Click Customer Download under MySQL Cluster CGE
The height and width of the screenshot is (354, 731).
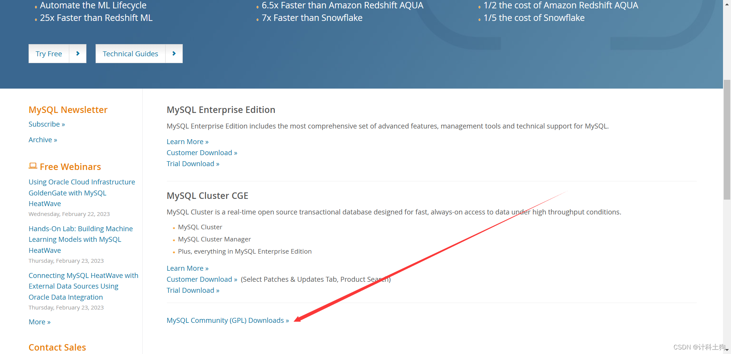coord(202,279)
